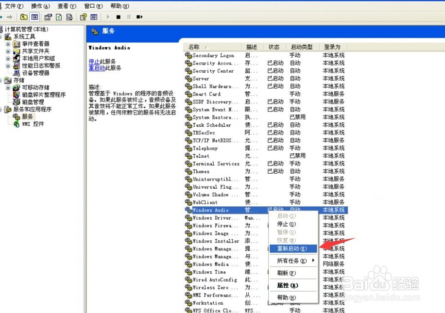Click the Restart service toolbar icon
Image resolution: width=445 pixels, height=313 pixels.
click(x=139, y=17)
